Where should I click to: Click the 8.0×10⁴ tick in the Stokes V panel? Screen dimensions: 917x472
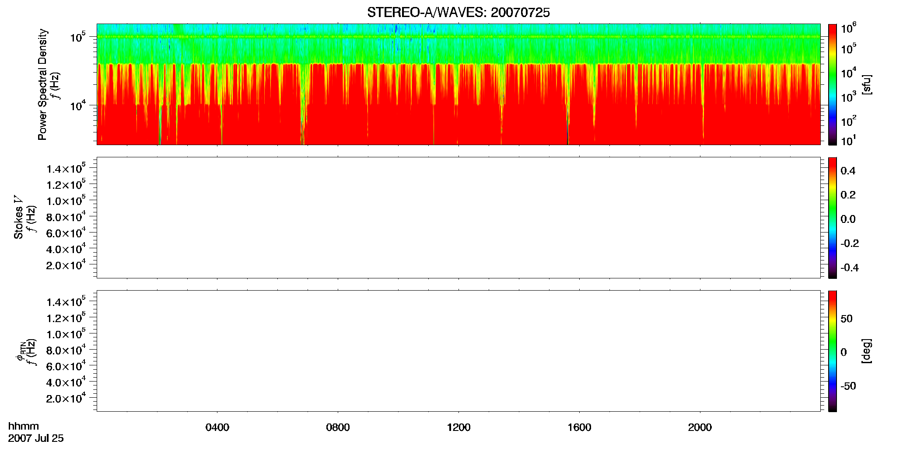(66, 217)
